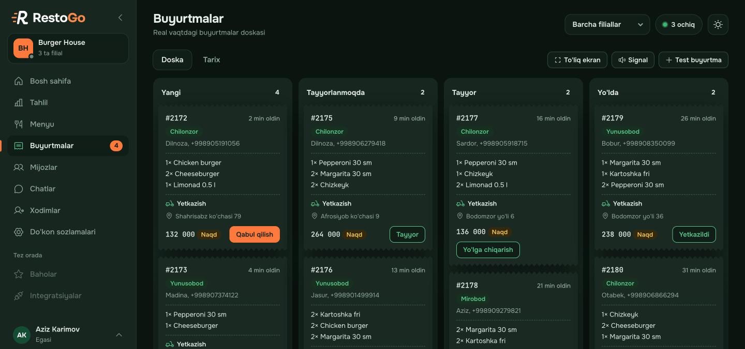Open the Bosh sahifa home icon
Image resolution: width=745 pixels, height=349 pixels.
pos(19,81)
